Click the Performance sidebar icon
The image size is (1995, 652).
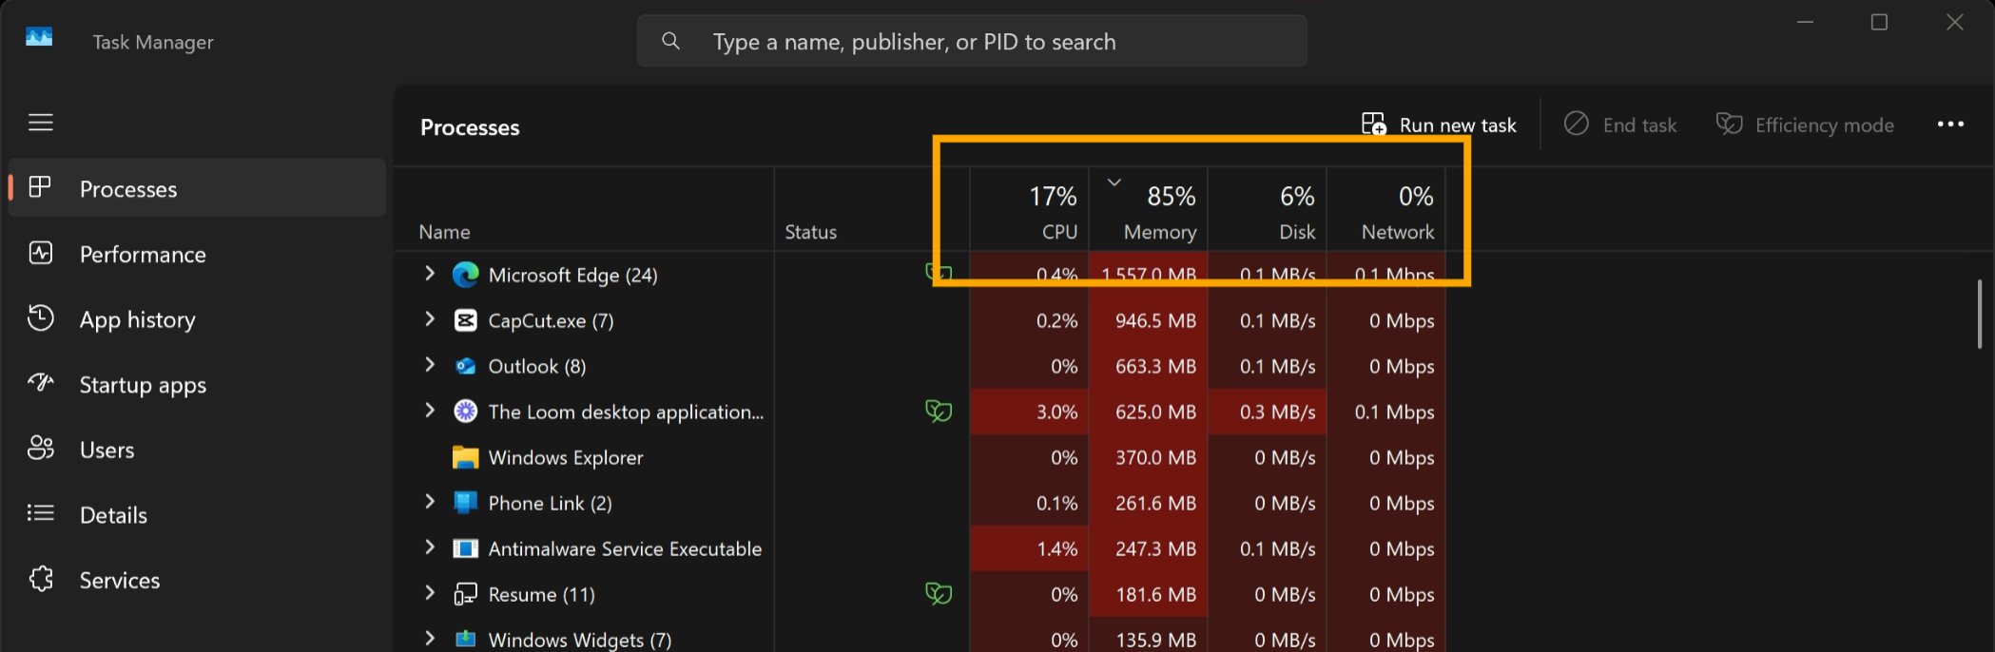41,253
